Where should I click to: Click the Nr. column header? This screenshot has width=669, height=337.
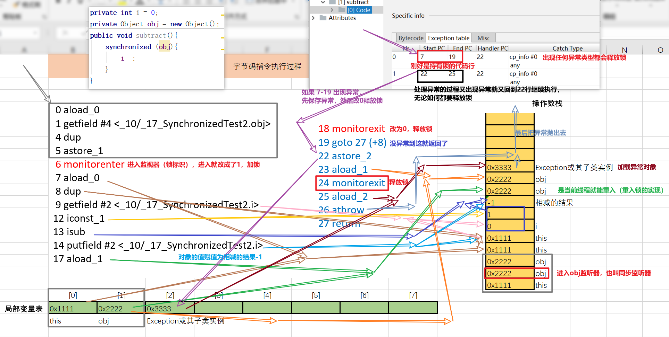pyautogui.click(x=406, y=48)
